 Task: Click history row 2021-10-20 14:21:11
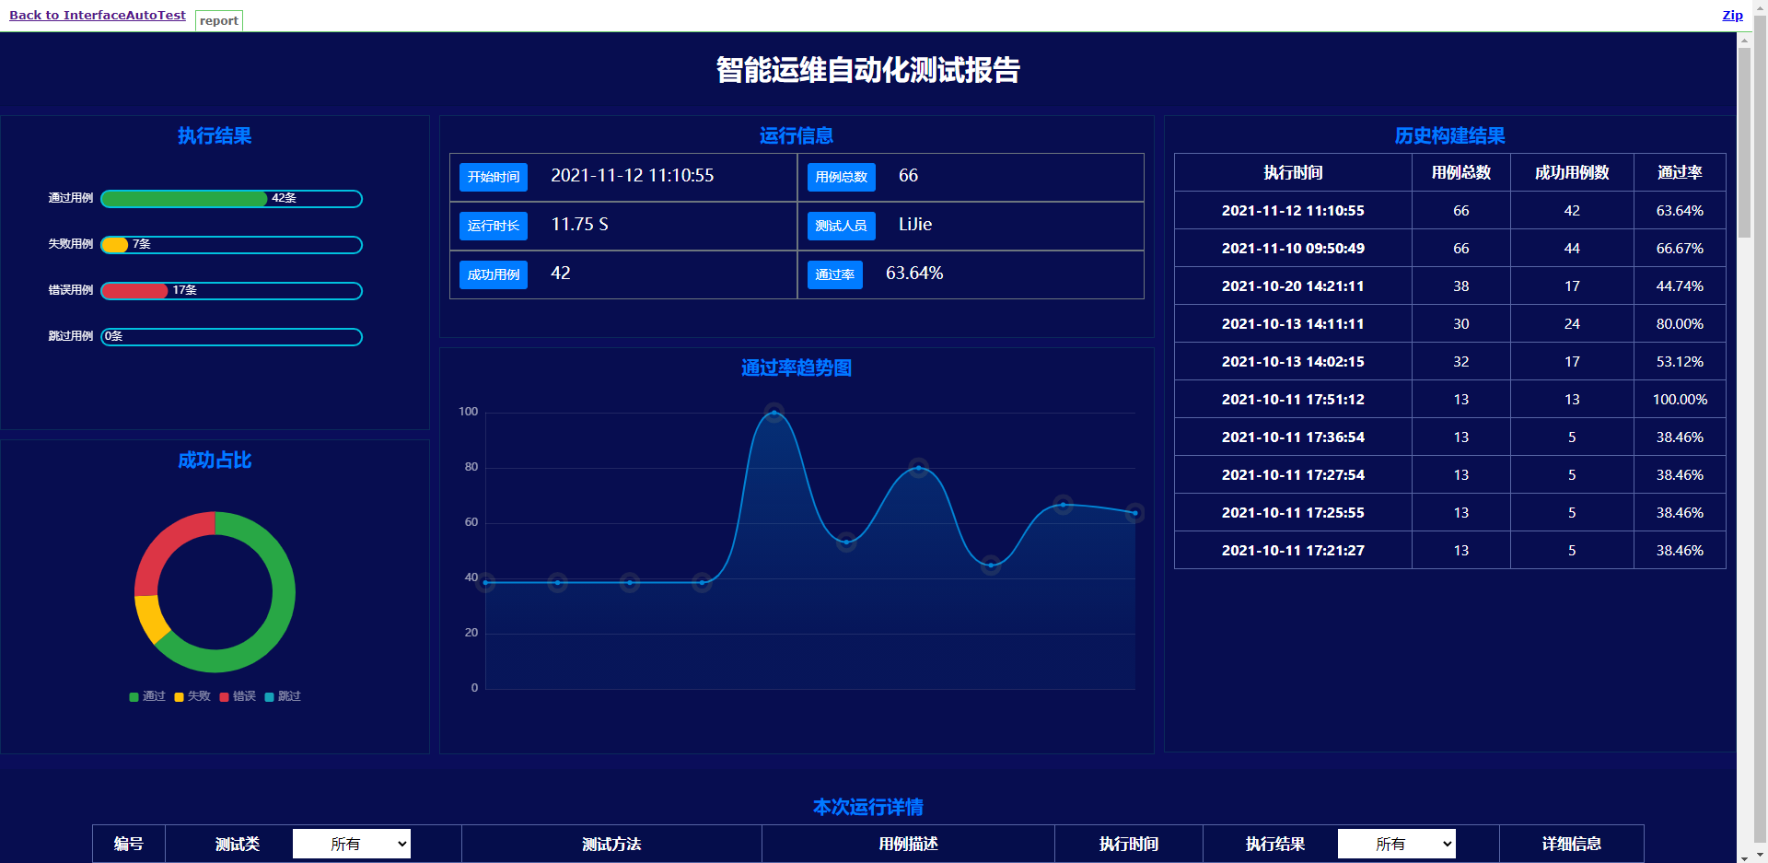point(1449,286)
